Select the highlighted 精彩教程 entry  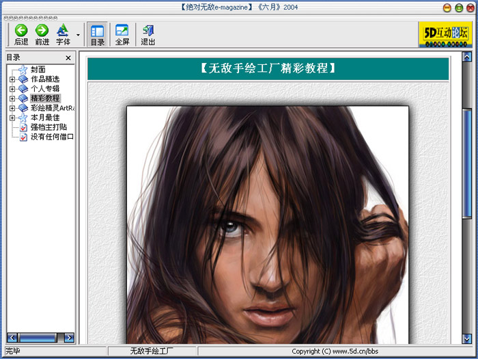coord(45,98)
